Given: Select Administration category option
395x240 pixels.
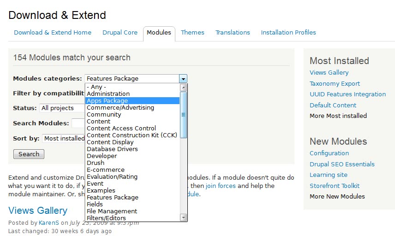Looking at the screenshot, I should [x=132, y=94].
